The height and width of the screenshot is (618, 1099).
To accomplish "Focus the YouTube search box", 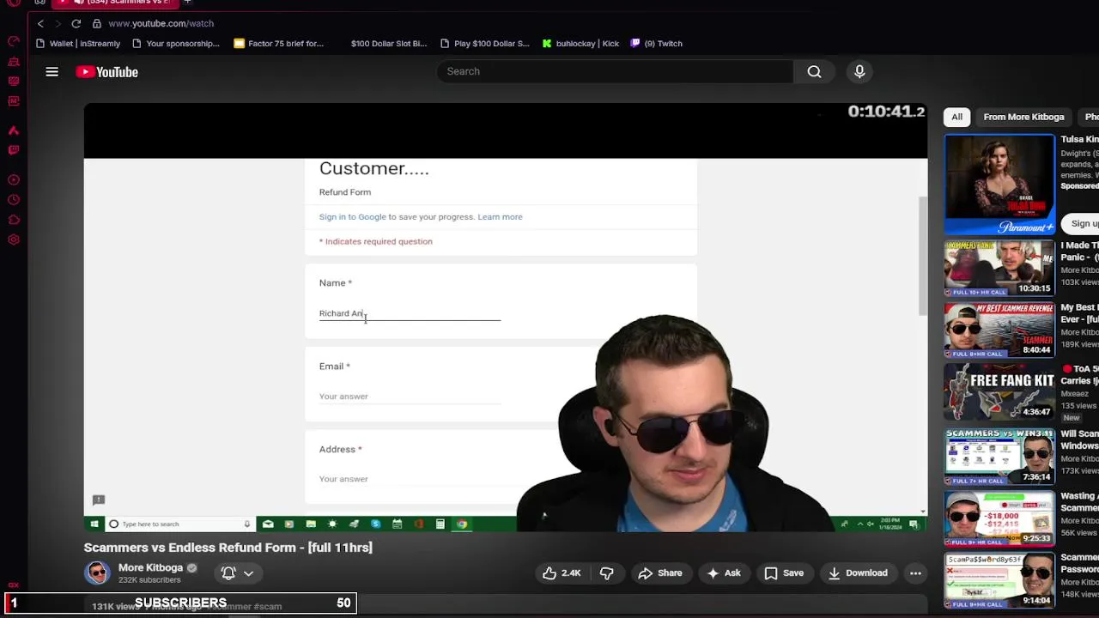I will coord(614,71).
